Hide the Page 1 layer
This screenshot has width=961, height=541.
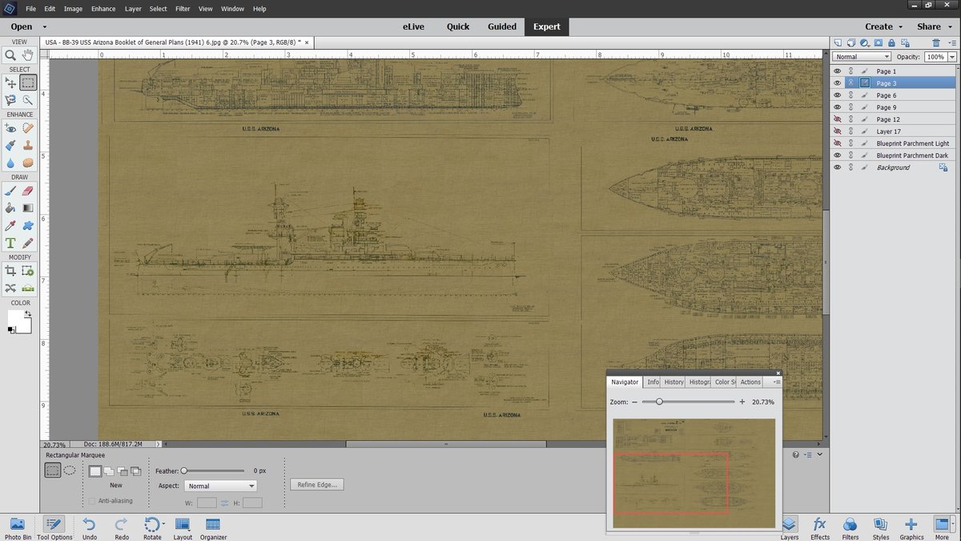[x=838, y=71]
